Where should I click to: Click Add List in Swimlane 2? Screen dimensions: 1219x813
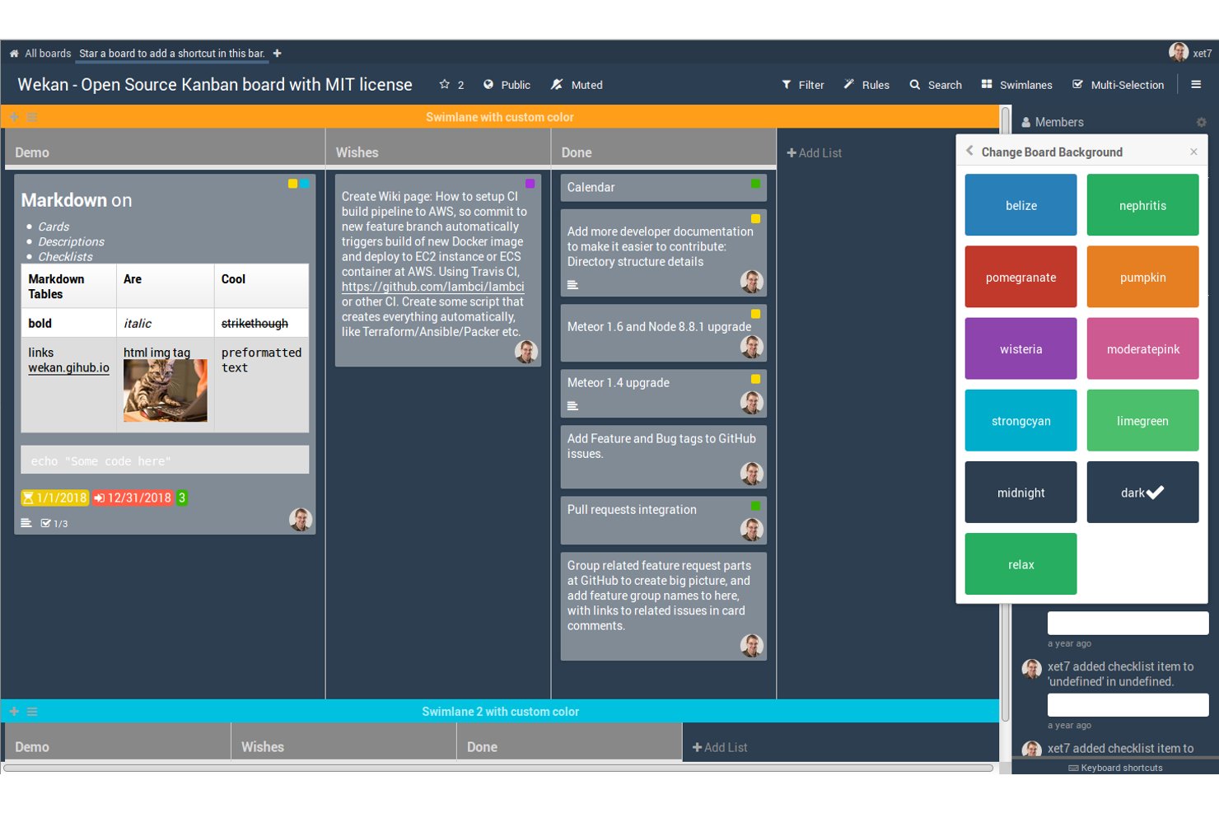pos(720,747)
